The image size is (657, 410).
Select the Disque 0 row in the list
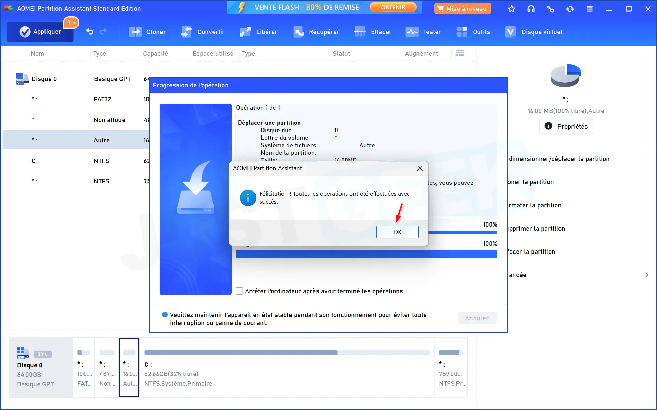click(x=76, y=79)
